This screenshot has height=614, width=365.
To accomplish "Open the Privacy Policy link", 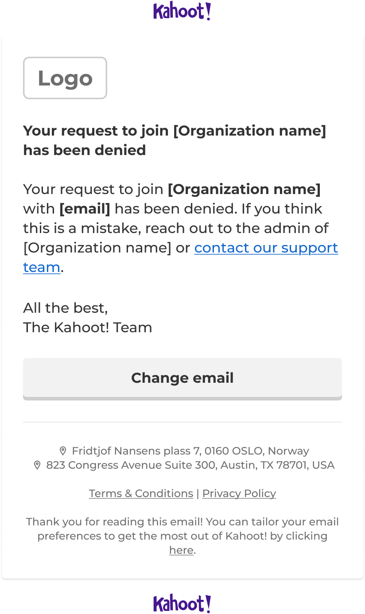I will 239,494.
